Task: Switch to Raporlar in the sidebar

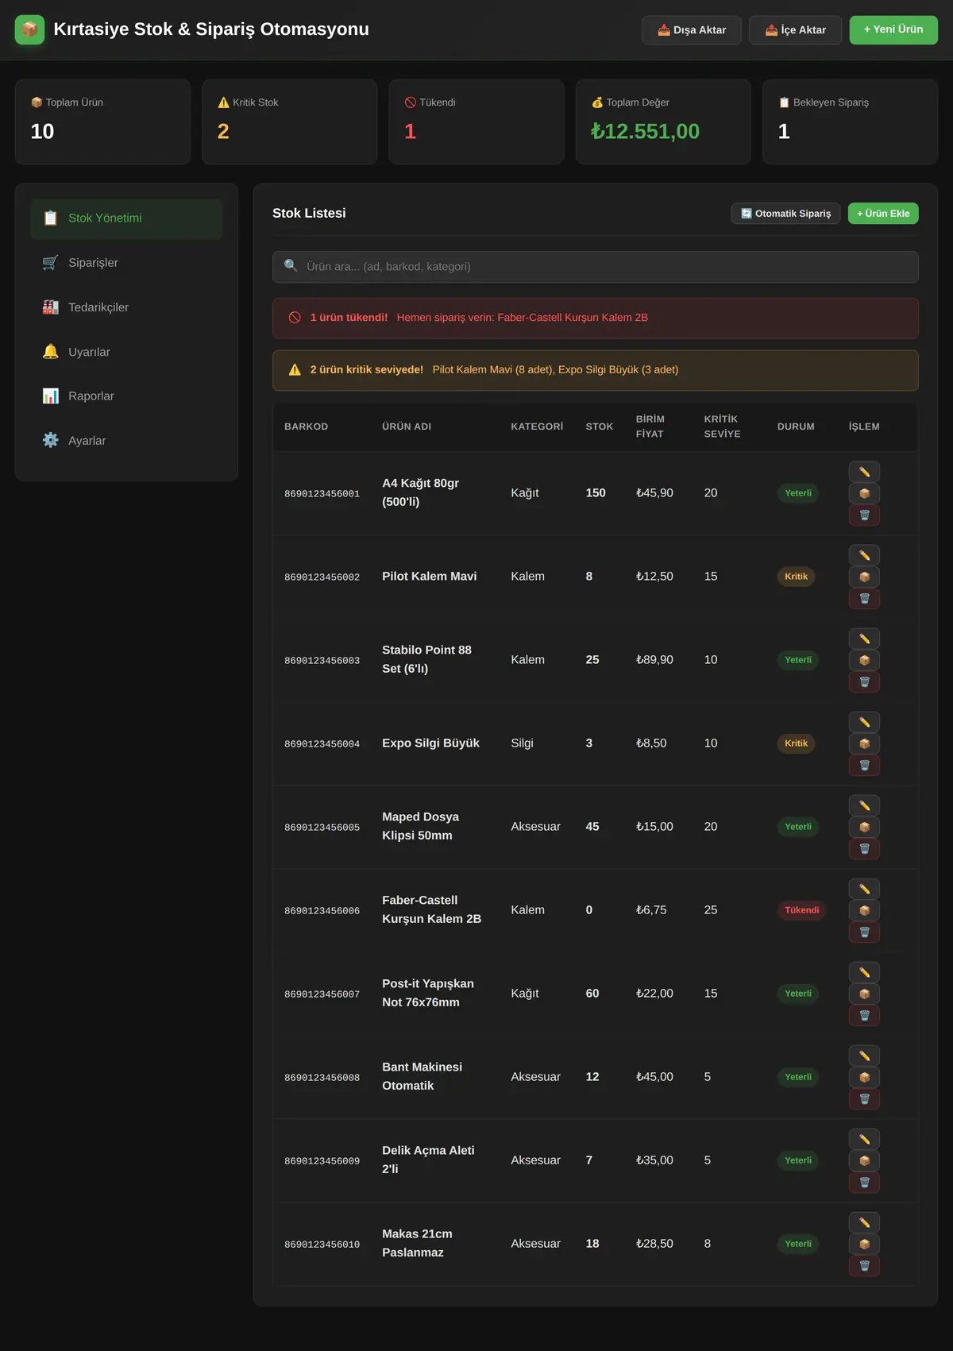Action: click(126, 396)
